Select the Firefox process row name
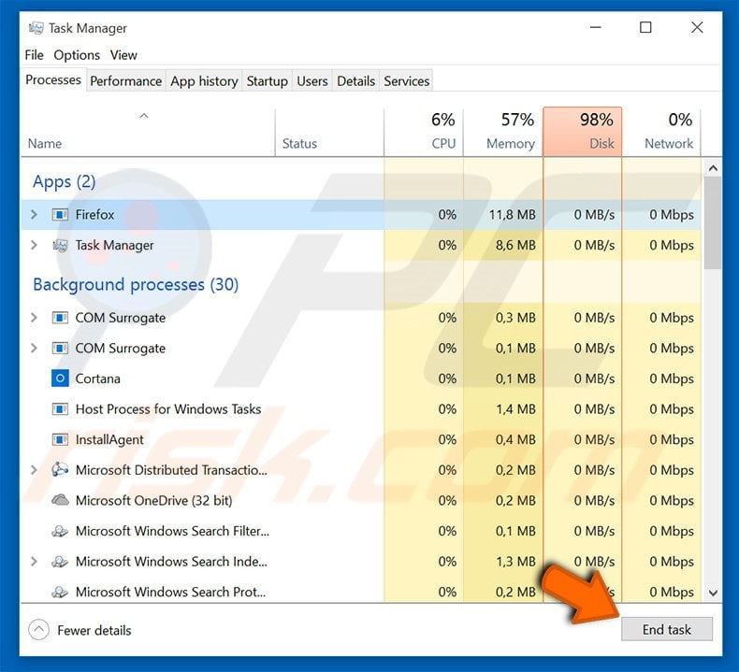The width and height of the screenshot is (739, 672). 94,215
